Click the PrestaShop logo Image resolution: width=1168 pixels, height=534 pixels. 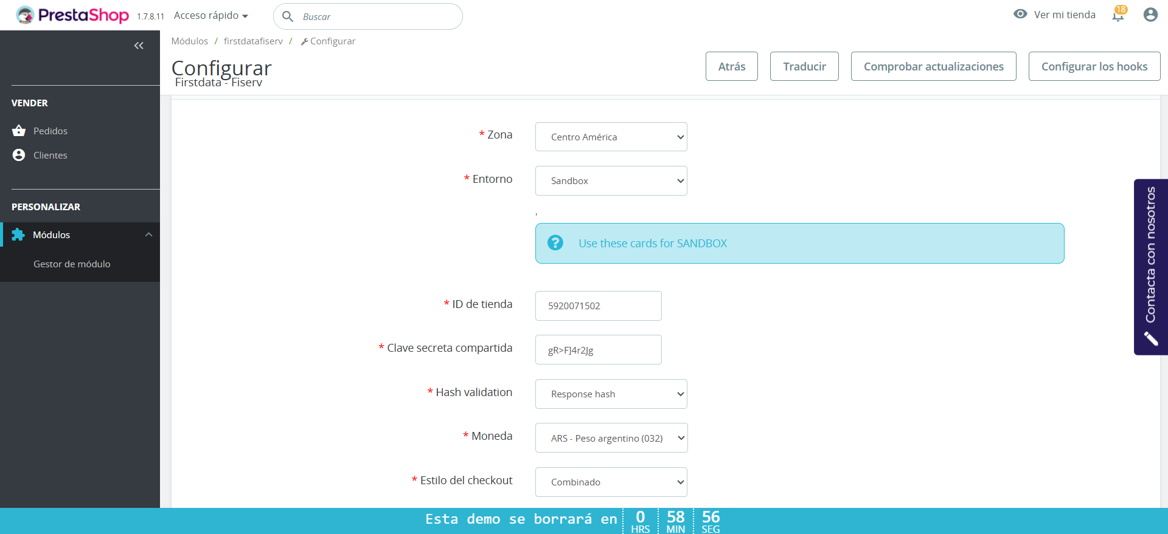(72, 15)
